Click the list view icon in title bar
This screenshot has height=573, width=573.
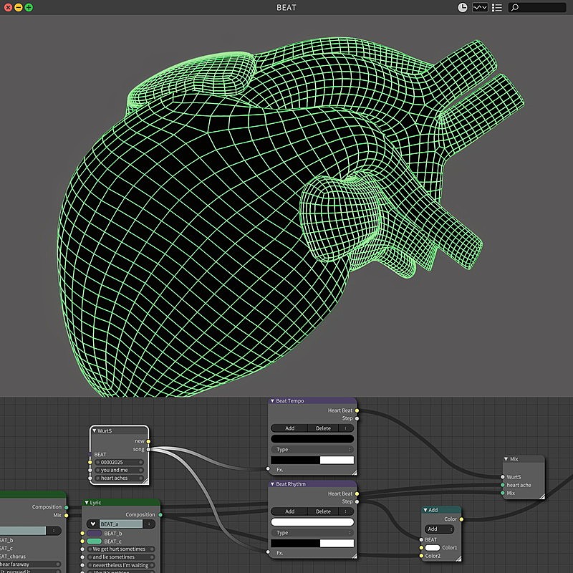click(x=497, y=7)
